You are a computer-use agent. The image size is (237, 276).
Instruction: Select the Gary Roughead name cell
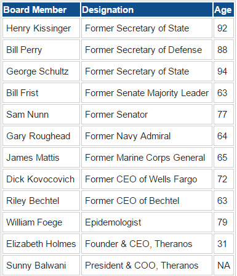tap(41, 136)
